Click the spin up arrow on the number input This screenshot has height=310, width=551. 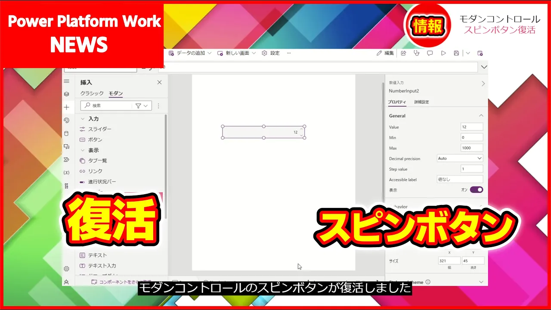pyautogui.click(x=301, y=130)
